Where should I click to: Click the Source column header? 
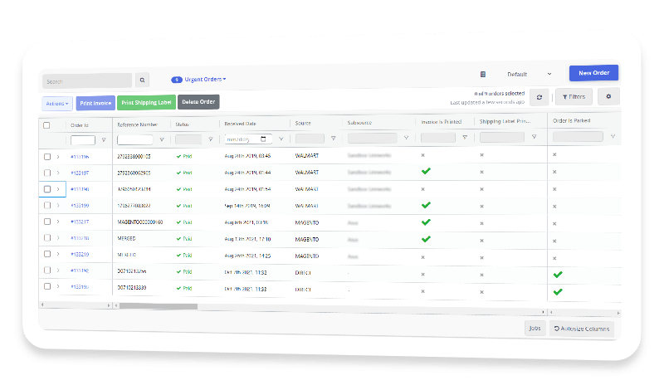pyautogui.click(x=303, y=124)
